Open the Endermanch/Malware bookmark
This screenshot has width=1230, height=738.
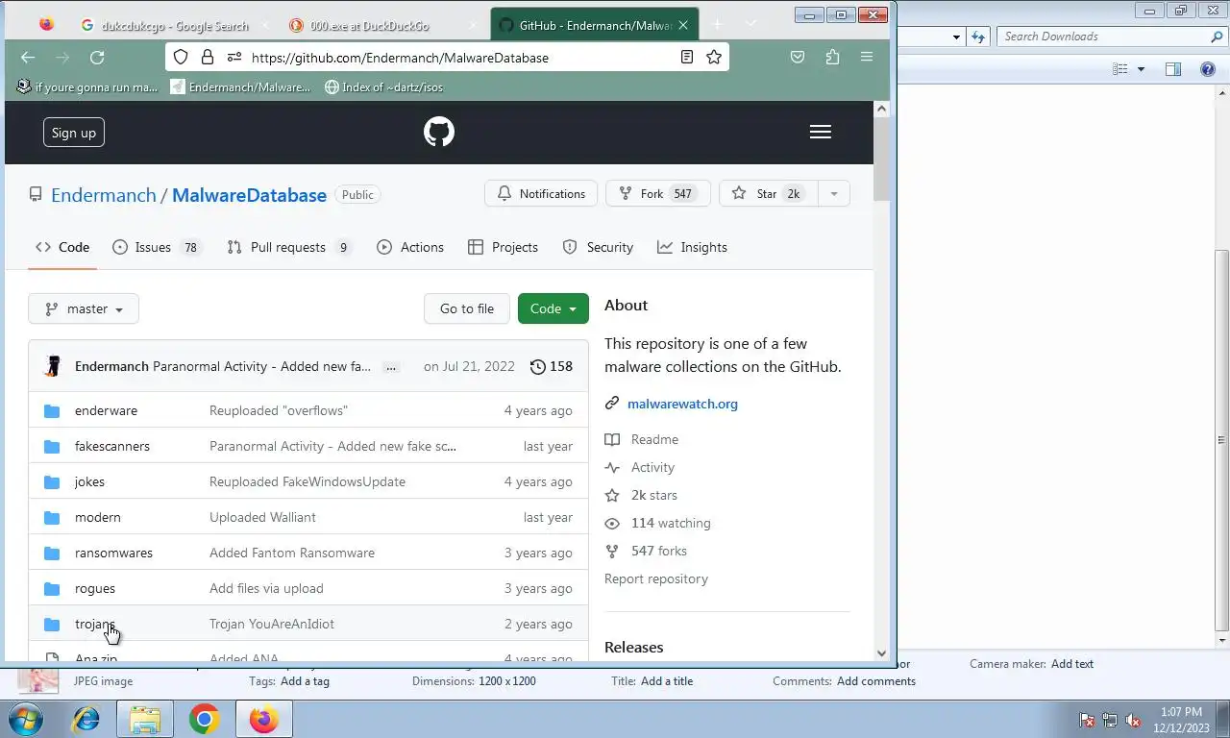coord(240,86)
